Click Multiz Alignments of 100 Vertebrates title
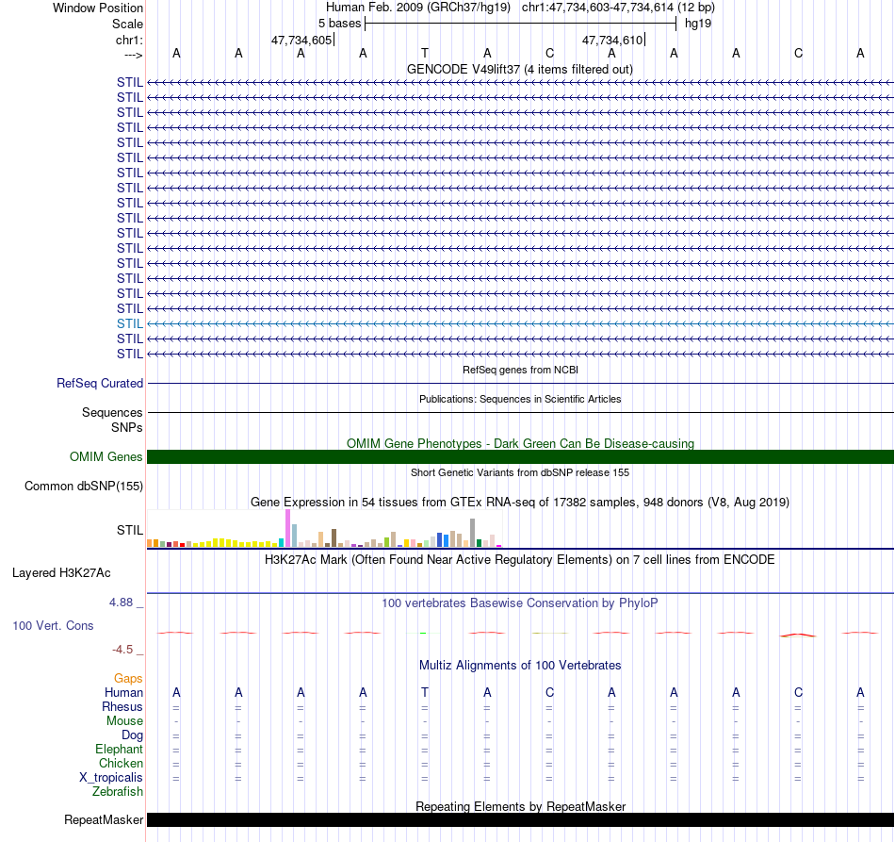 click(520, 665)
